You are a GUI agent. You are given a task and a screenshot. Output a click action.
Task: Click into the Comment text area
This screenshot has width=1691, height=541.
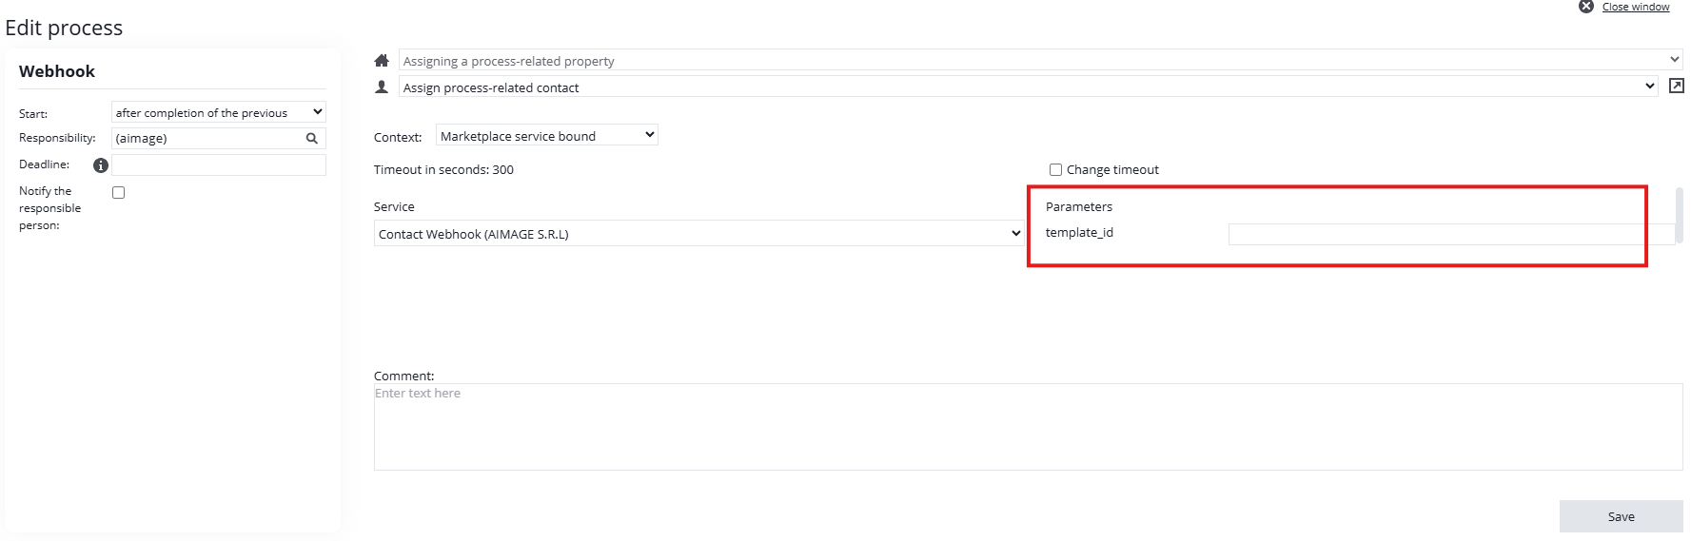(1028, 427)
